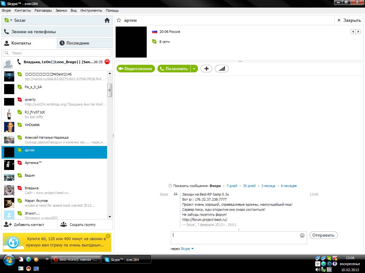Open Контакты menu

click(x=22, y=10)
